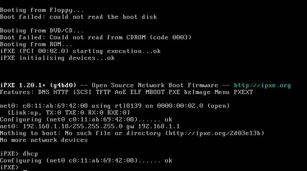Click the gateway address 192.168.1.1

pyautogui.click(x=159, y=126)
